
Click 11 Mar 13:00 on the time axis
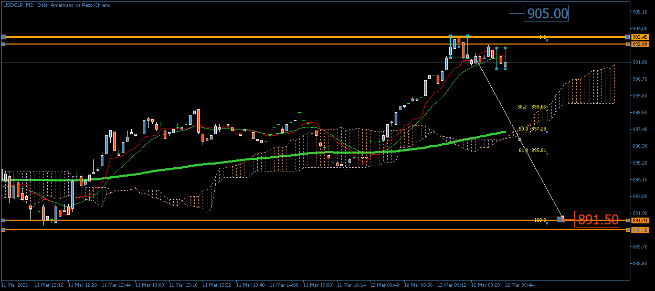150,285
